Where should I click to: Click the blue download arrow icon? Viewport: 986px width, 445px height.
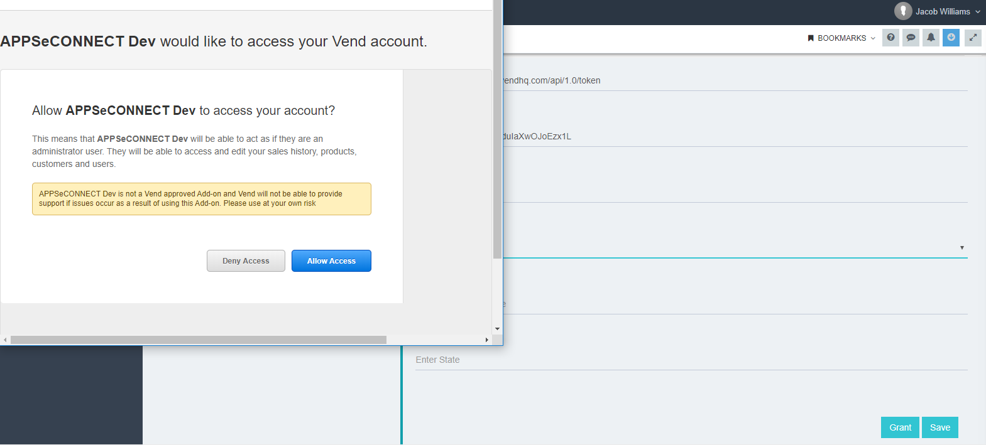pos(951,38)
